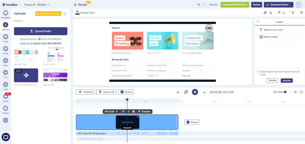
Task: Fit timeline to width icon
Action: (x=301, y=92)
